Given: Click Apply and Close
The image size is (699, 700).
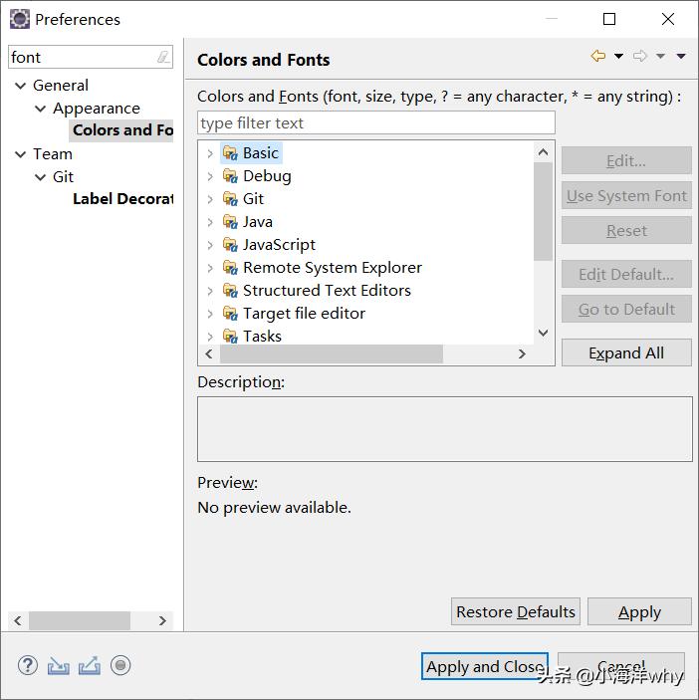Looking at the screenshot, I should [x=485, y=666].
